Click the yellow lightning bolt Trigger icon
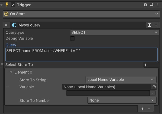The image size is (162, 114). click(x=7, y=5)
